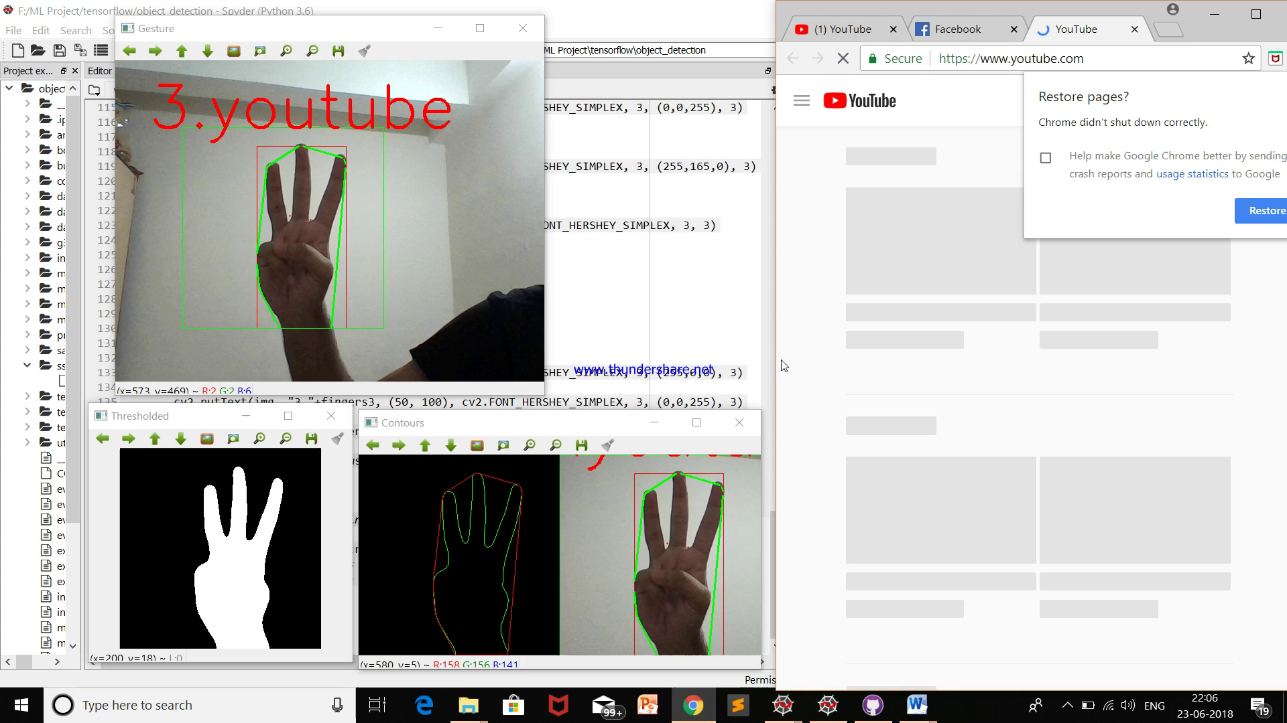Click the brush icon in Thresholded window toolbar
This screenshot has width=1287, height=723.
338,438
